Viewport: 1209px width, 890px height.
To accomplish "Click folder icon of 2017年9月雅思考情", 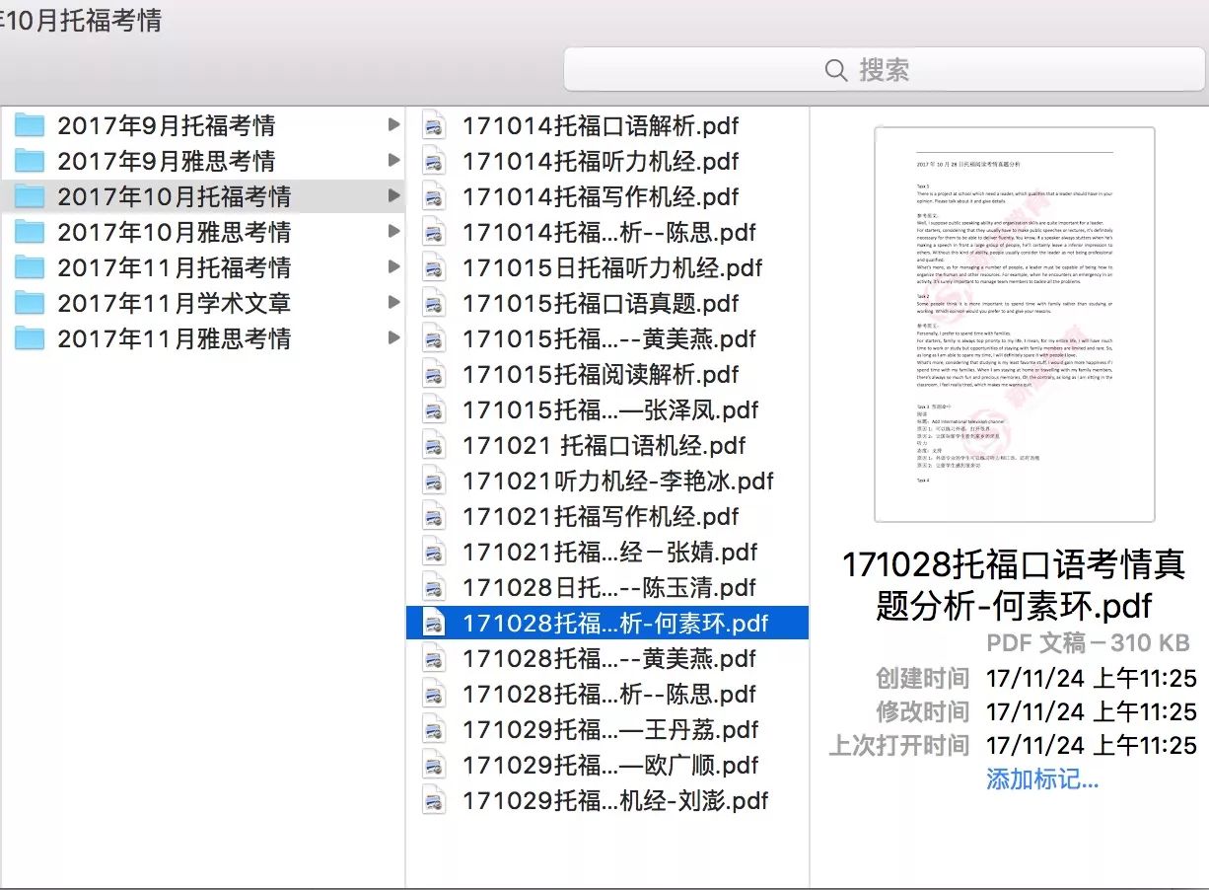I will click(x=31, y=161).
